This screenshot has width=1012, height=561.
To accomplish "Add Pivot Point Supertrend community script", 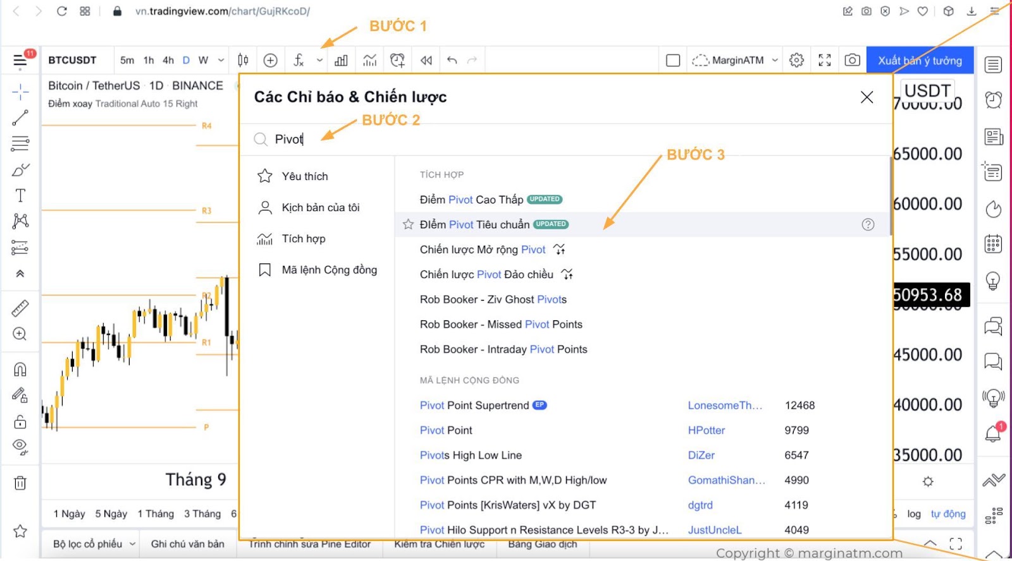I will pyautogui.click(x=474, y=406).
